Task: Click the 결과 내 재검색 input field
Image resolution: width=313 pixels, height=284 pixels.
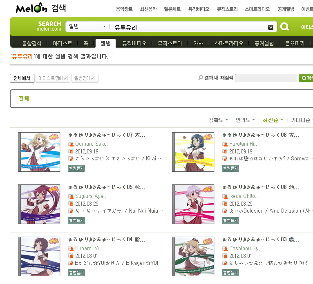Action: click(266, 78)
